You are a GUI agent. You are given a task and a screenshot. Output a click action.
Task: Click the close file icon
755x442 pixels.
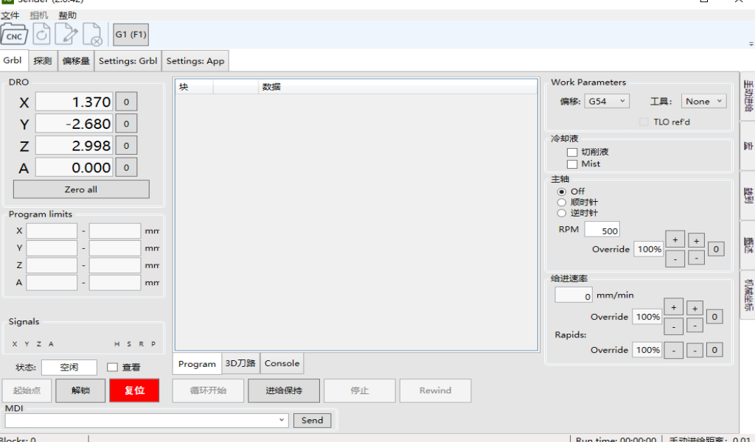point(92,34)
